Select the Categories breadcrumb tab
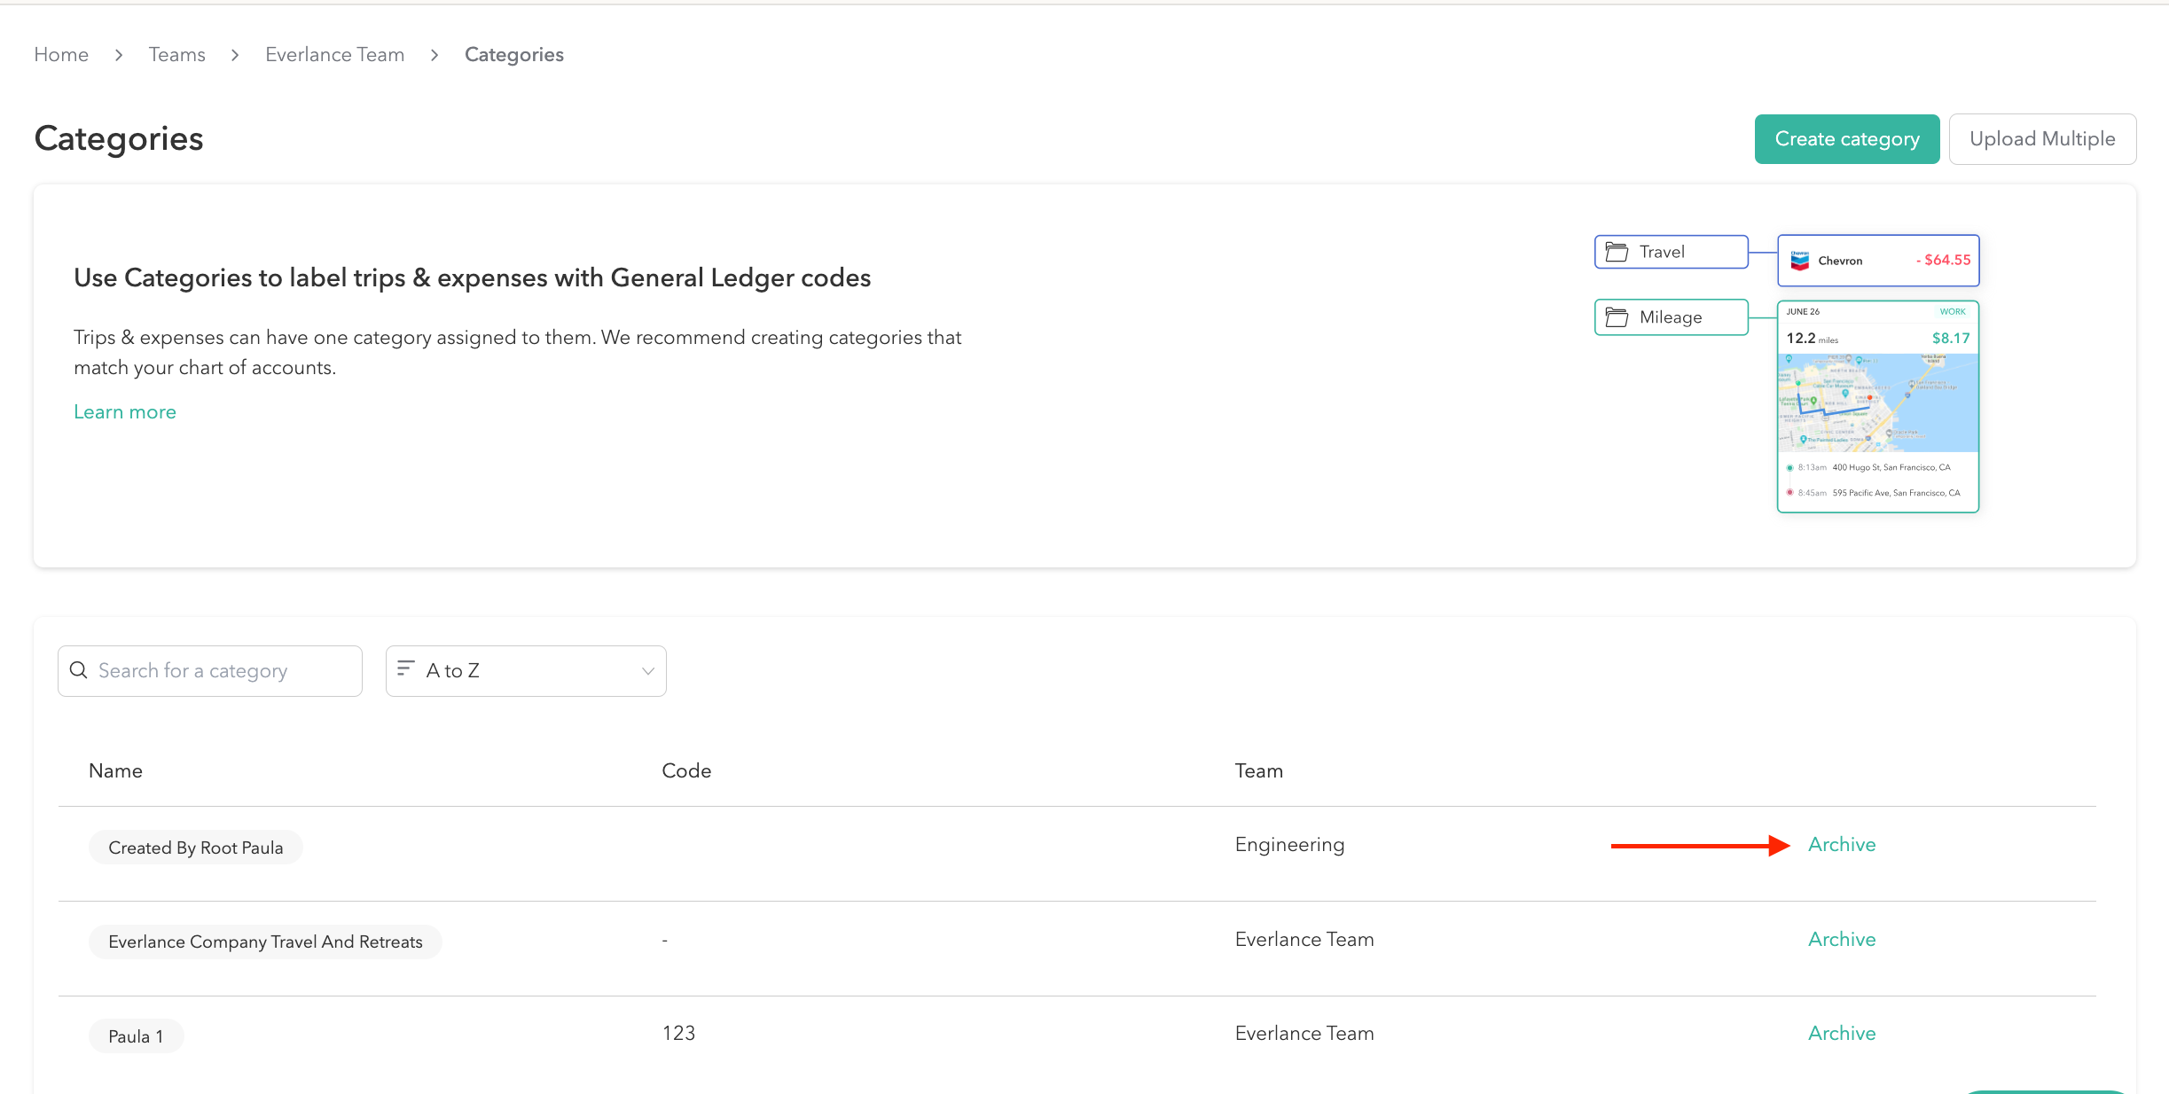The width and height of the screenshot is (2169, 1094). 513,54
